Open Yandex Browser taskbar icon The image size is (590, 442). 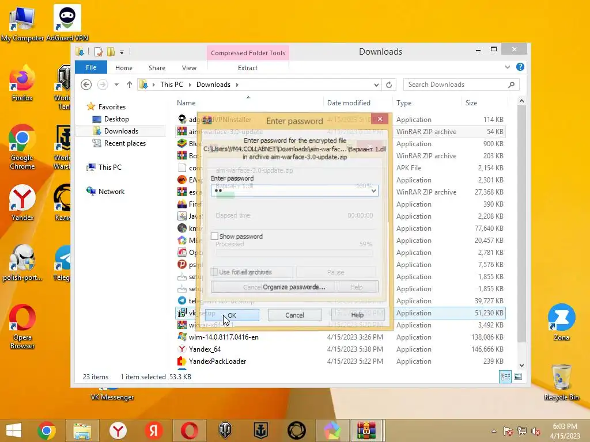(118, 430)
